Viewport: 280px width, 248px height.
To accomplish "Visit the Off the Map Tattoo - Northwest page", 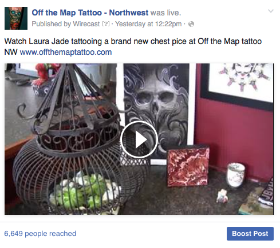I will 90,13.
